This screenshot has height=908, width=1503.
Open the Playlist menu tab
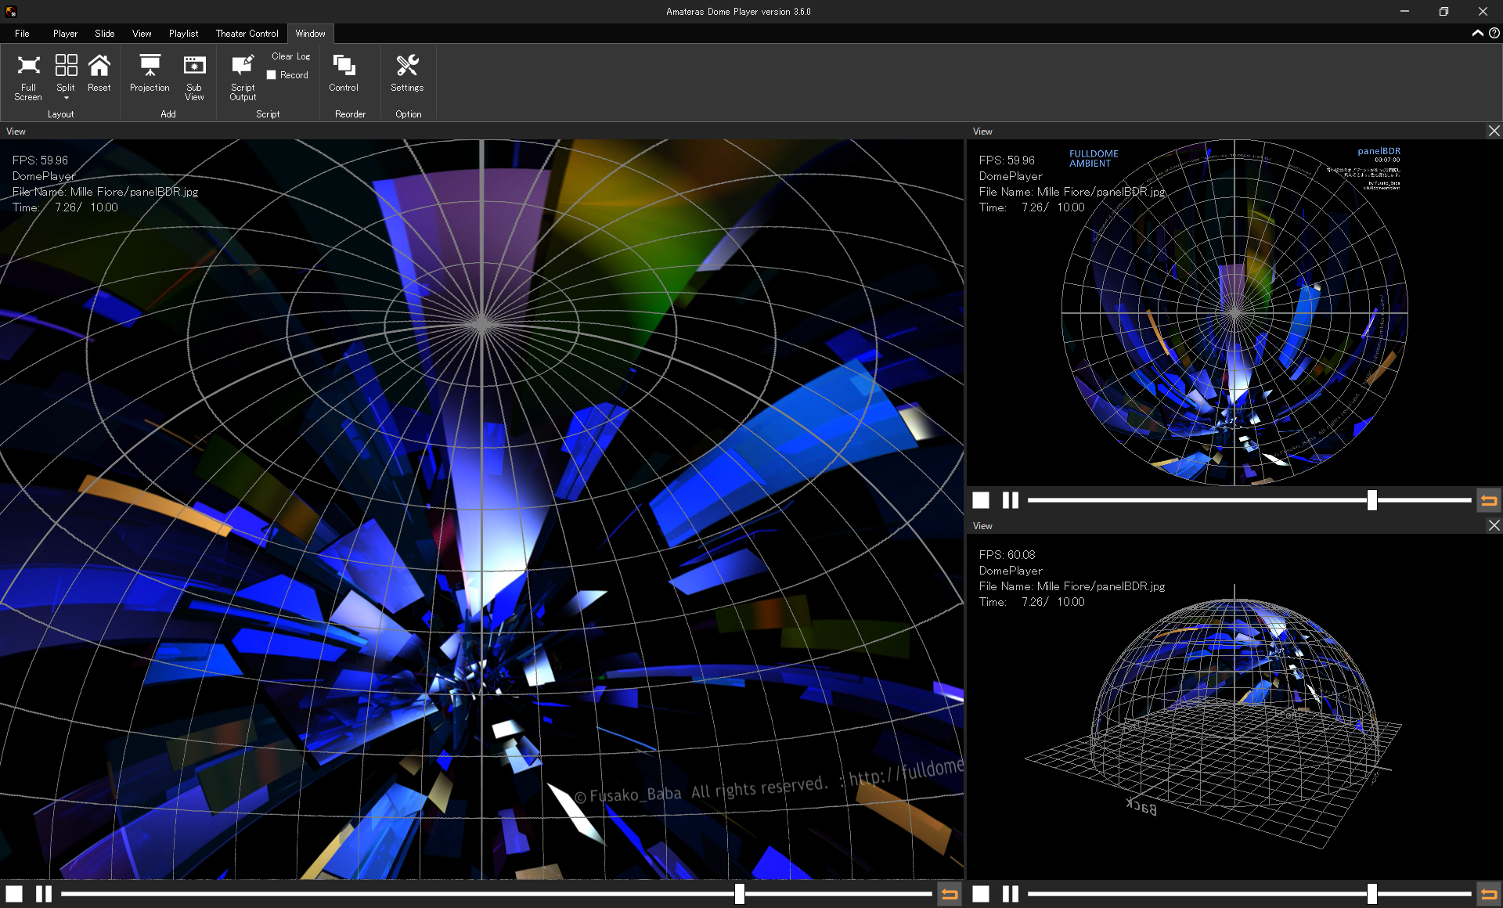(183, 34)
